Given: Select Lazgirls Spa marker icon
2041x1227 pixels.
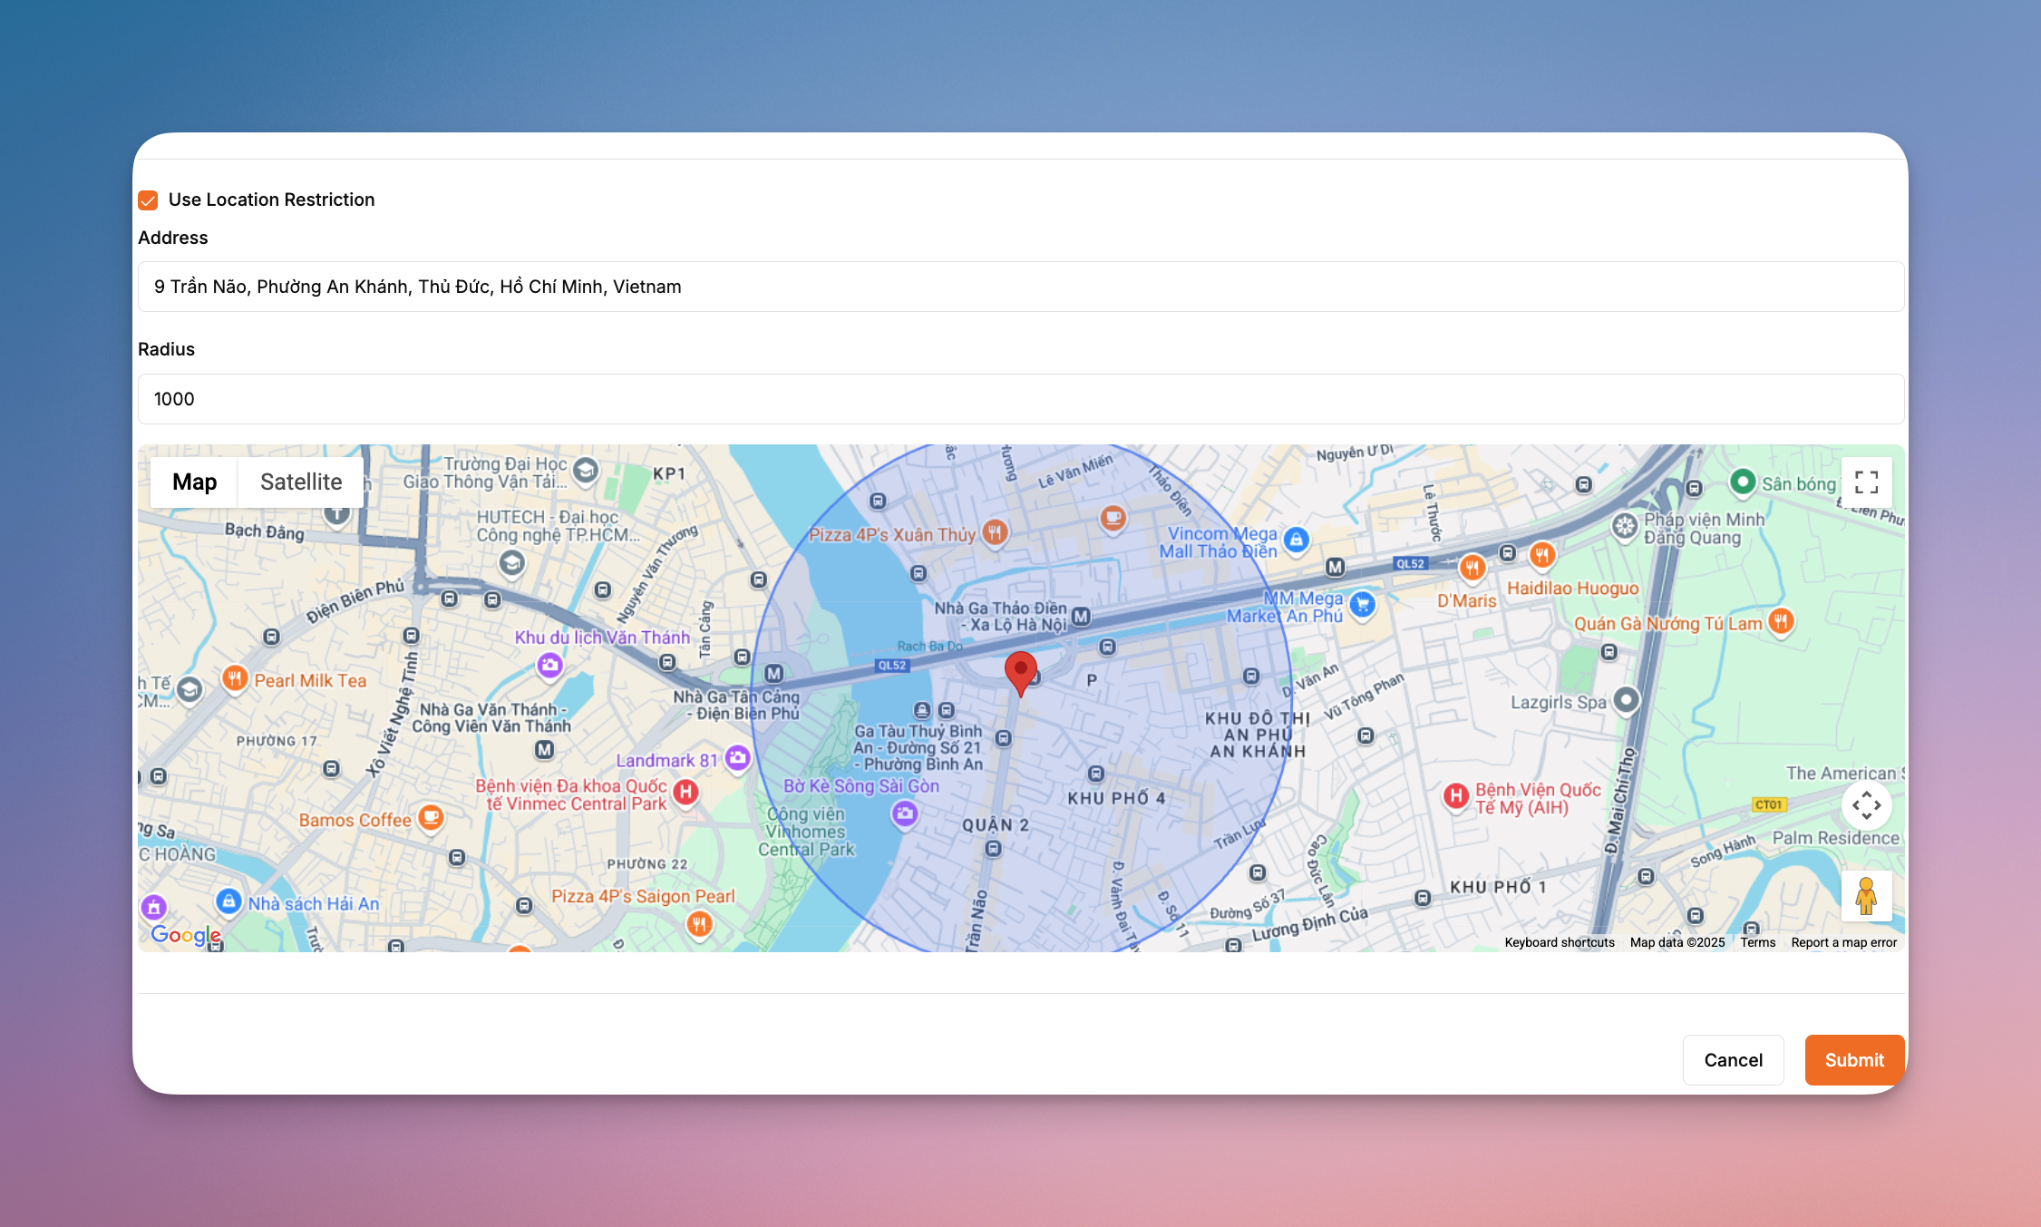Looking at the screenshot, I should pos(1627,699).
